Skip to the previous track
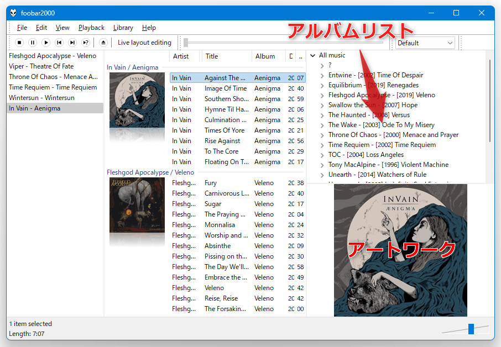501x347 pixels. tap(59, 43)
